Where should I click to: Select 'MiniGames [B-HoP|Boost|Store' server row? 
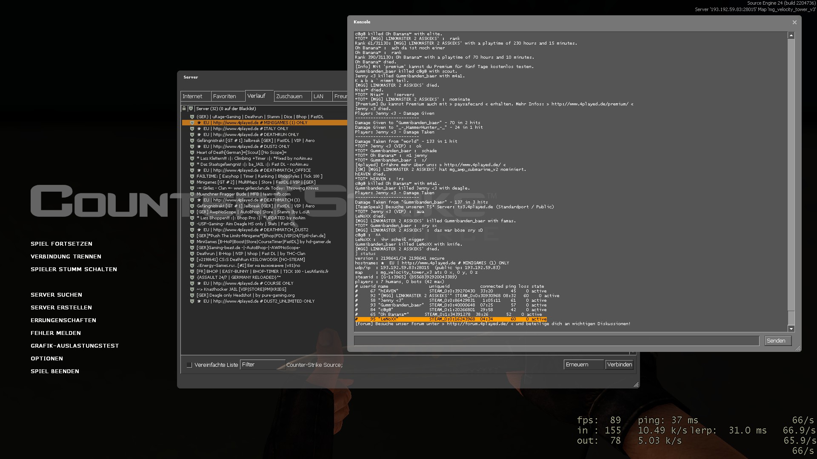pyautogui.click(x=265, y=241)
